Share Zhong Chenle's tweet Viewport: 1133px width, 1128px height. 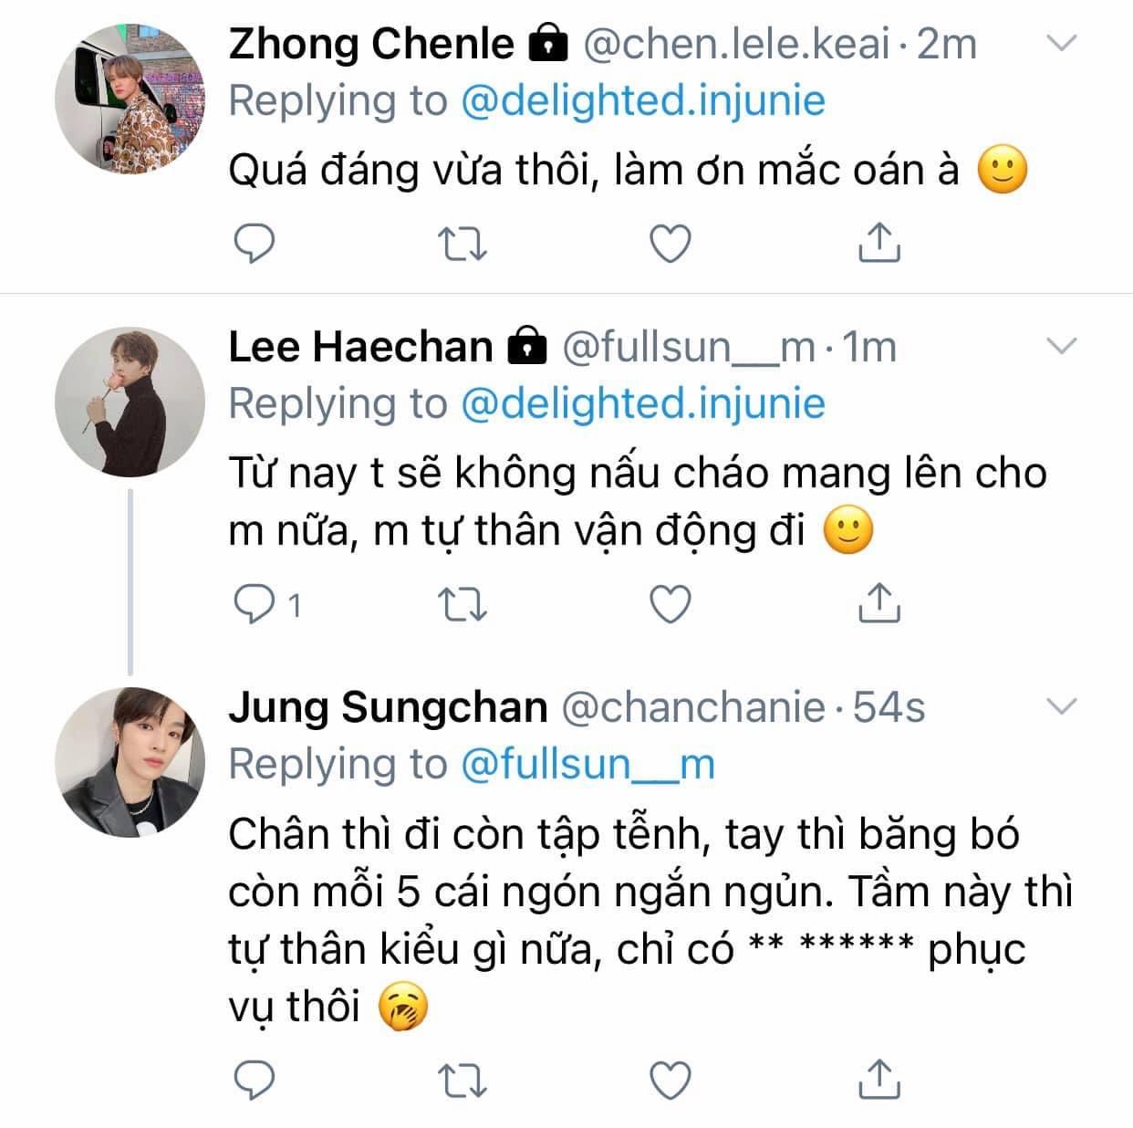pos(879,242)
